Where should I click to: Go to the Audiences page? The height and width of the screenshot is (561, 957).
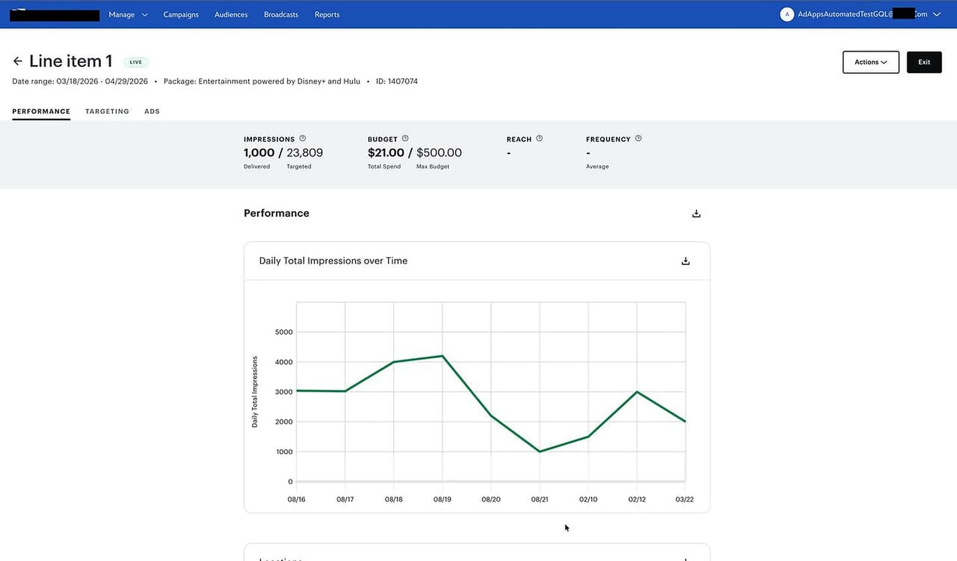[x=231, y=14]
